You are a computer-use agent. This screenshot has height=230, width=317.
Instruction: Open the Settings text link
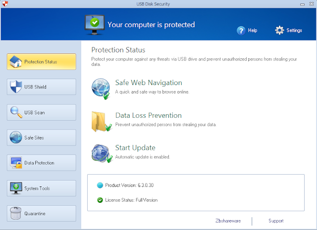pos(294,31)
